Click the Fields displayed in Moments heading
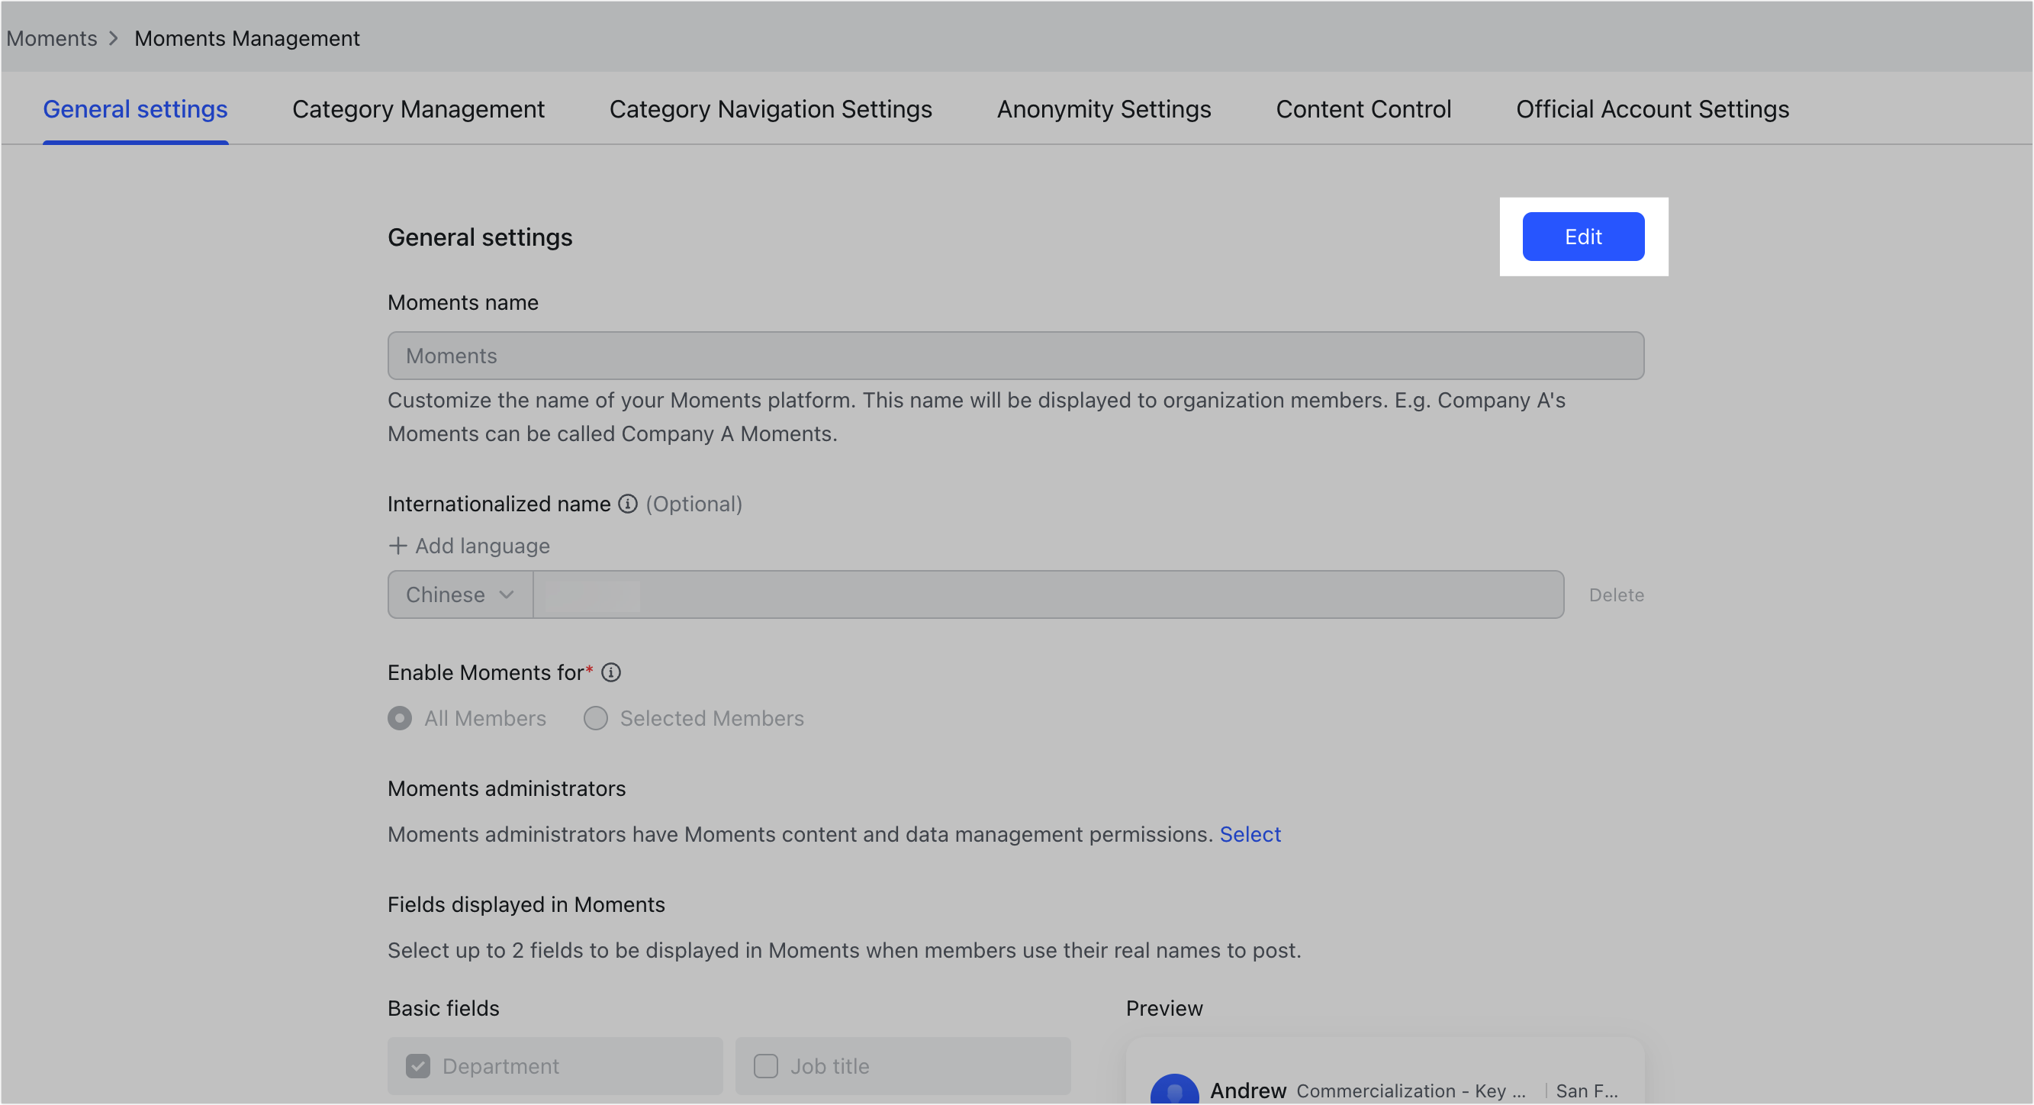 click(526, 904)
